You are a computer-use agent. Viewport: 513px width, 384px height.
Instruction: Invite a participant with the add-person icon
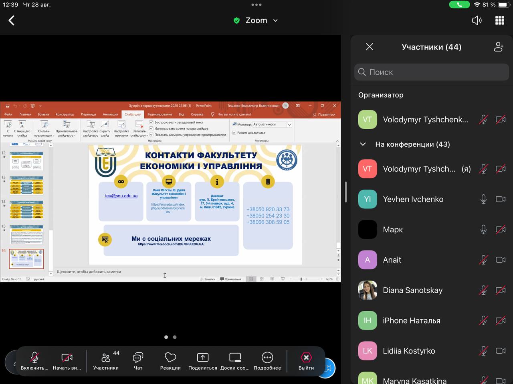tap(499, 47)
